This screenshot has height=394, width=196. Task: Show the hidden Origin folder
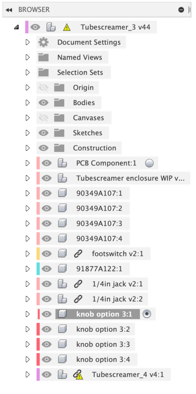(44, 87)
